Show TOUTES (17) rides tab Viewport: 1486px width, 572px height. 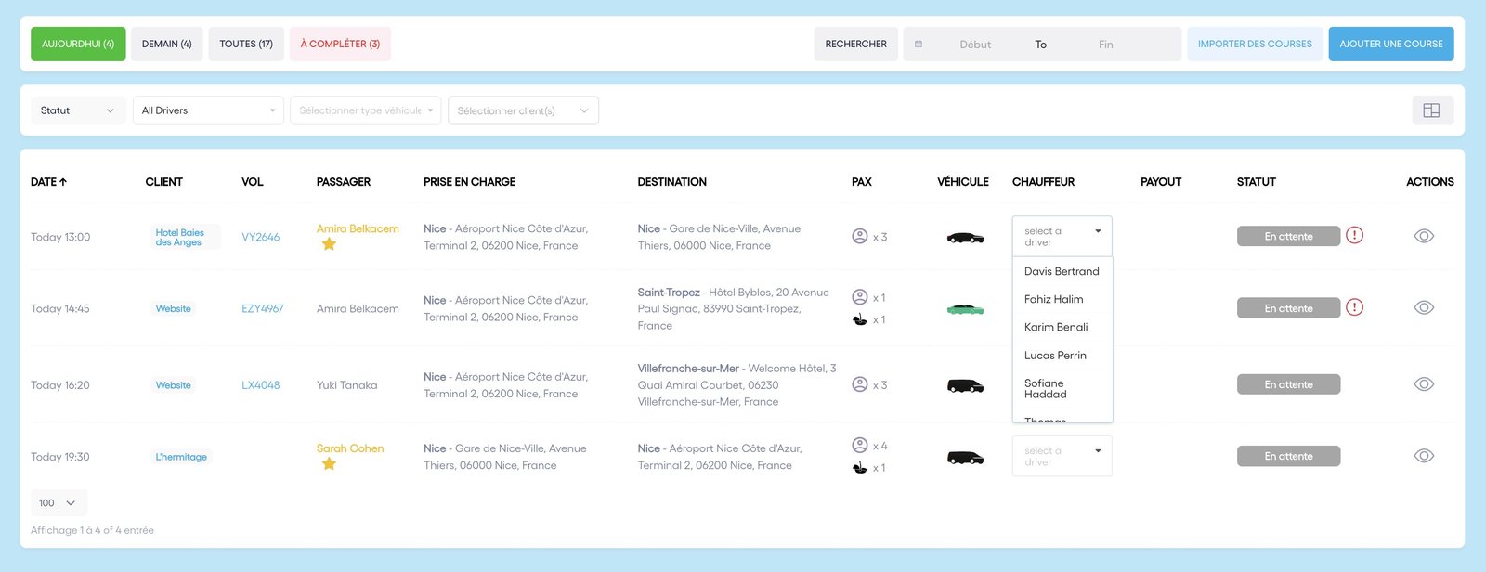point(246,45)
